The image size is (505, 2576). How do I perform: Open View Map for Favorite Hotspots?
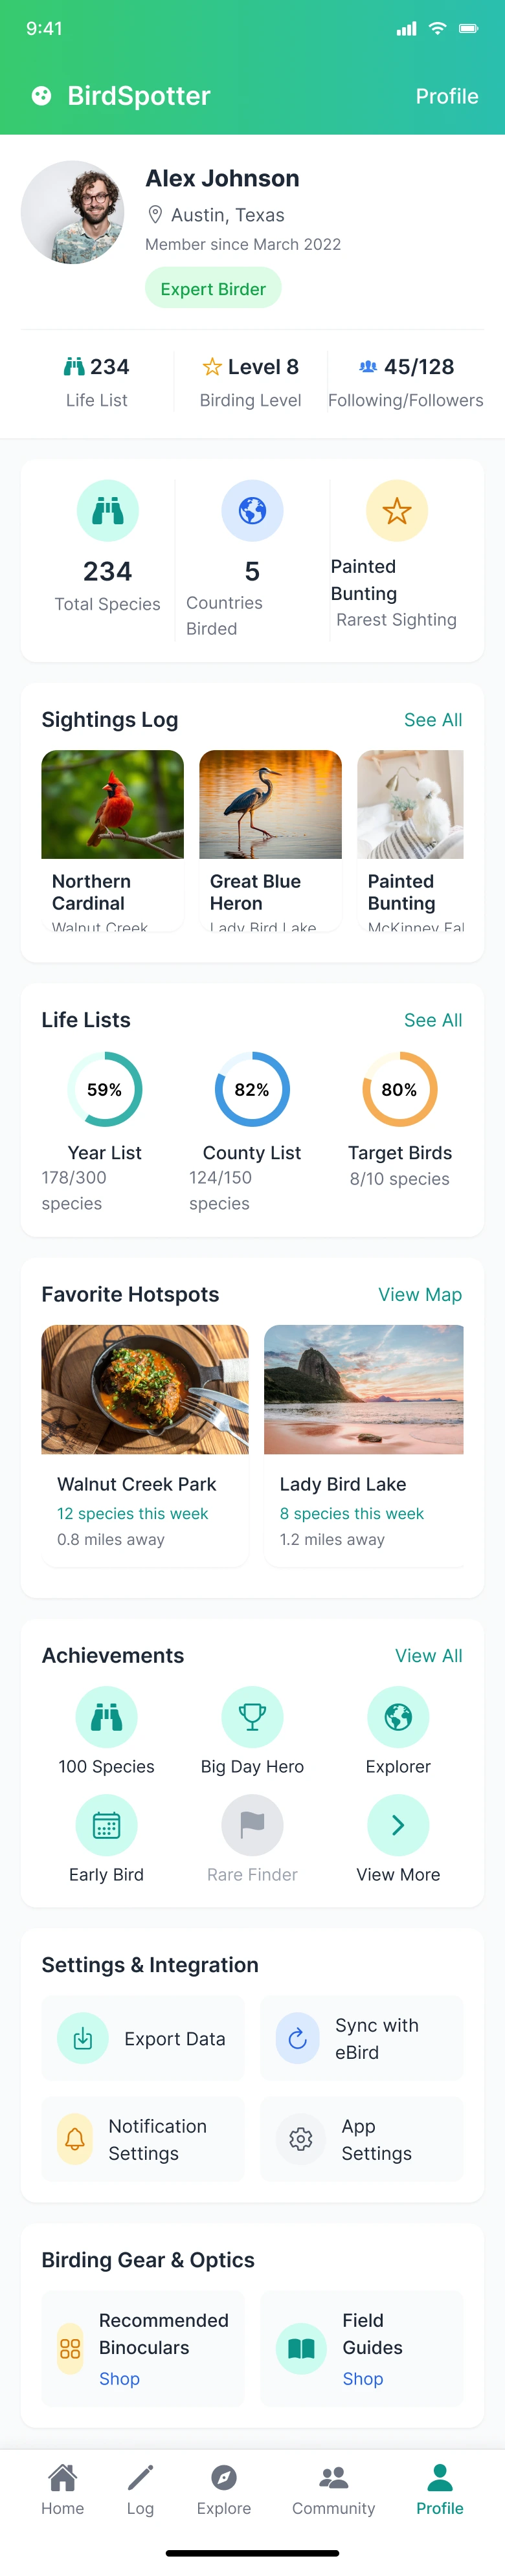point(419,1294)
